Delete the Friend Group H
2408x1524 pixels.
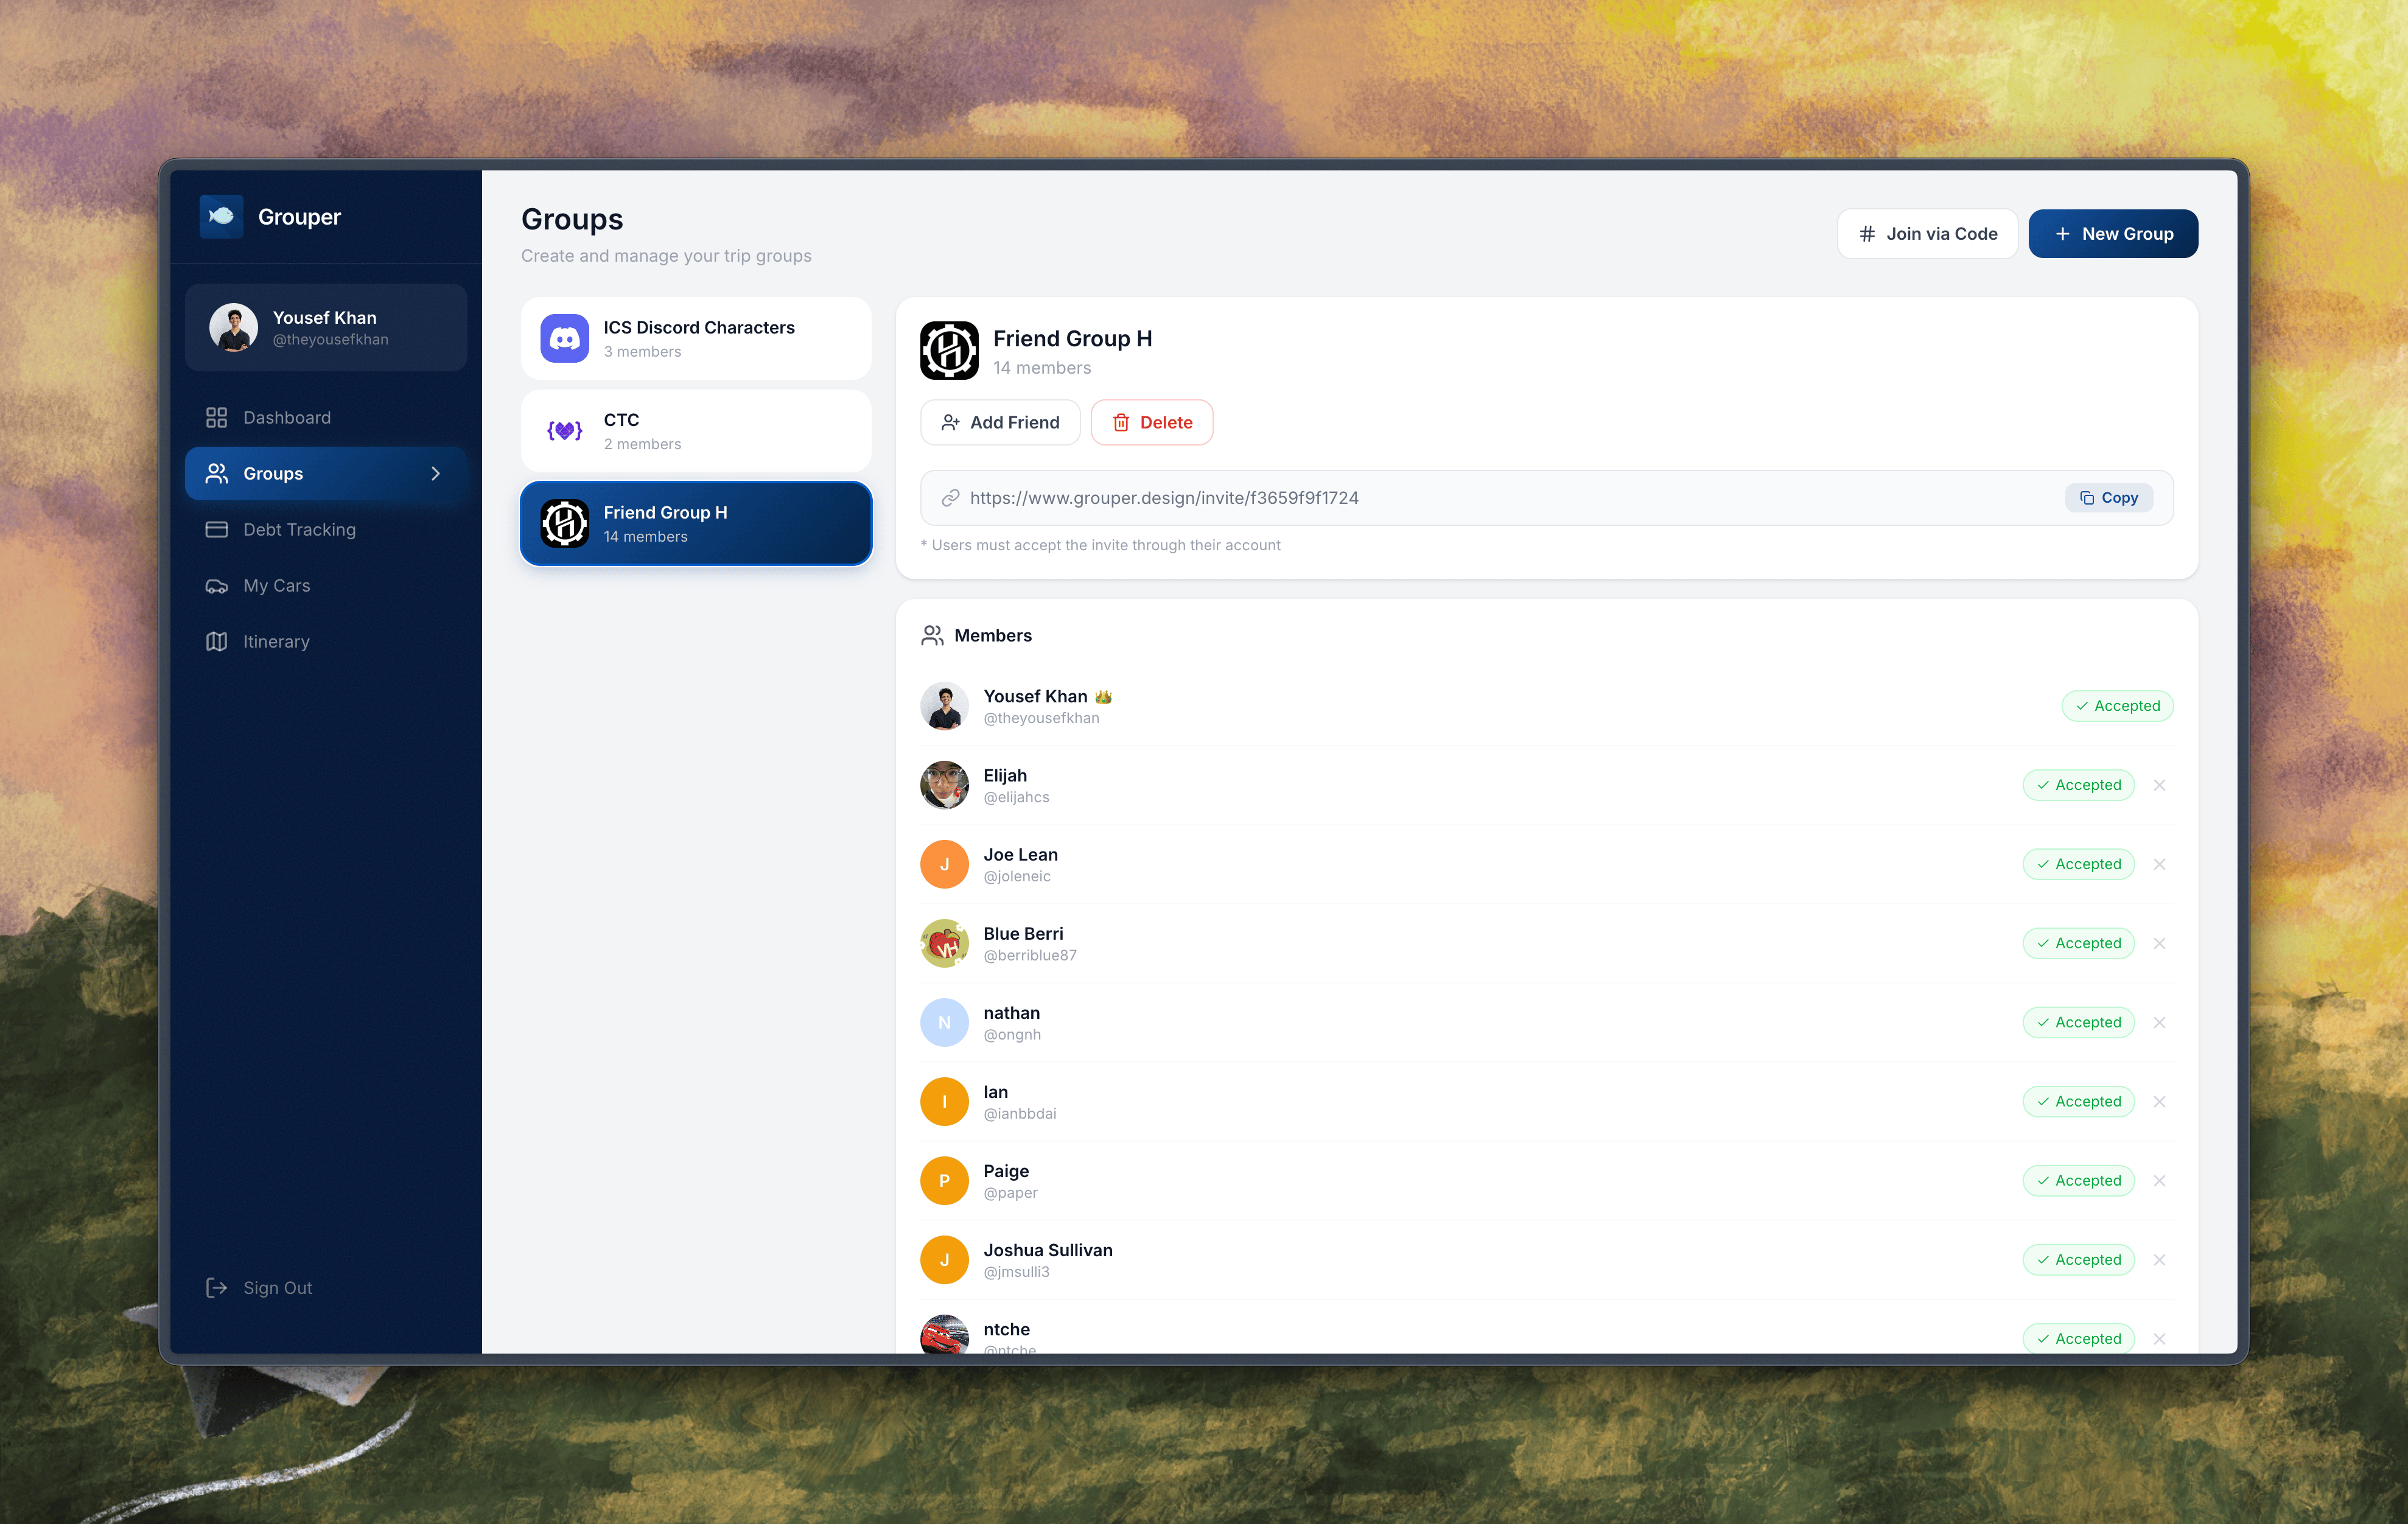pos(1151,423)
